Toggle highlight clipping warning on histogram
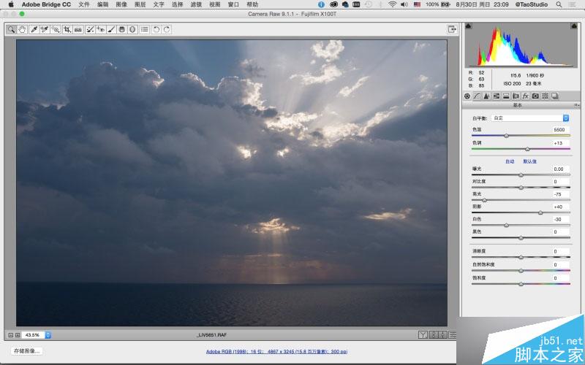Screen dimensions: 585x365 tap(574, 26)
